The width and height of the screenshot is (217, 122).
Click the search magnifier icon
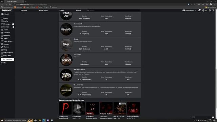[88, 11]
